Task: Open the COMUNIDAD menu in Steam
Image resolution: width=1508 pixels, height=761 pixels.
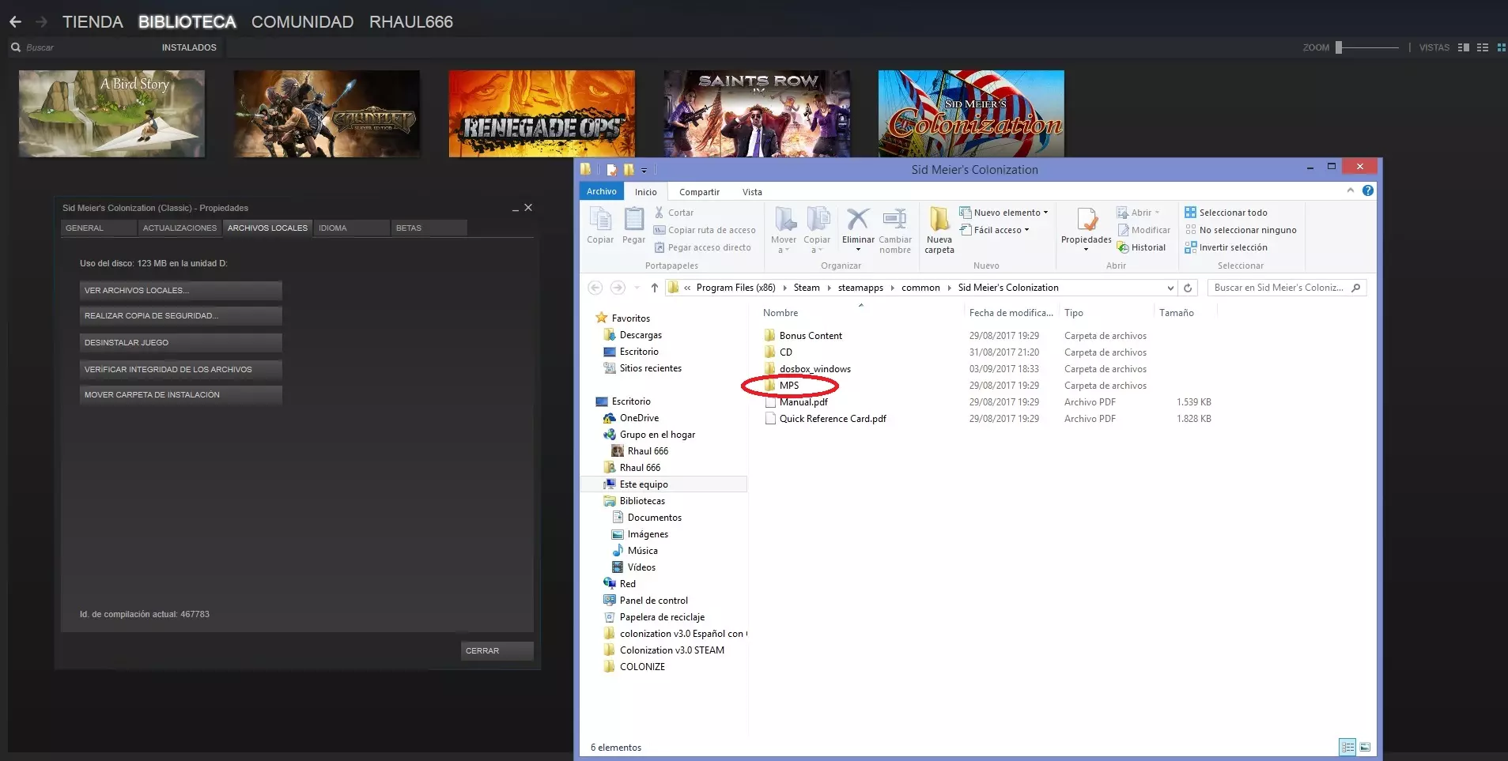Action: 302,22
